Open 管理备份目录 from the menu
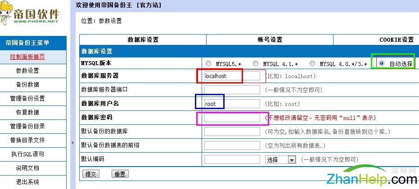 [x=27, y=126]
